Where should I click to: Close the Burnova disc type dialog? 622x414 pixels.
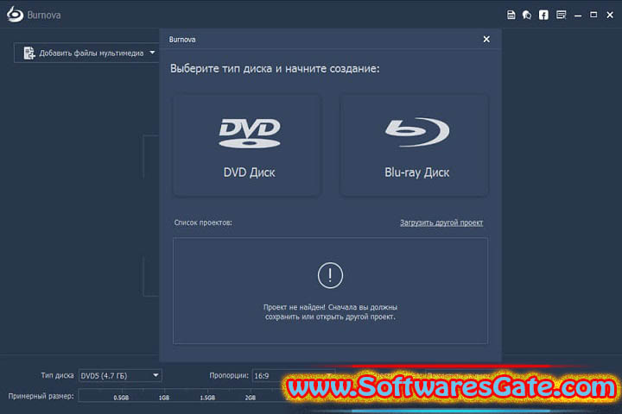point(486,39)
